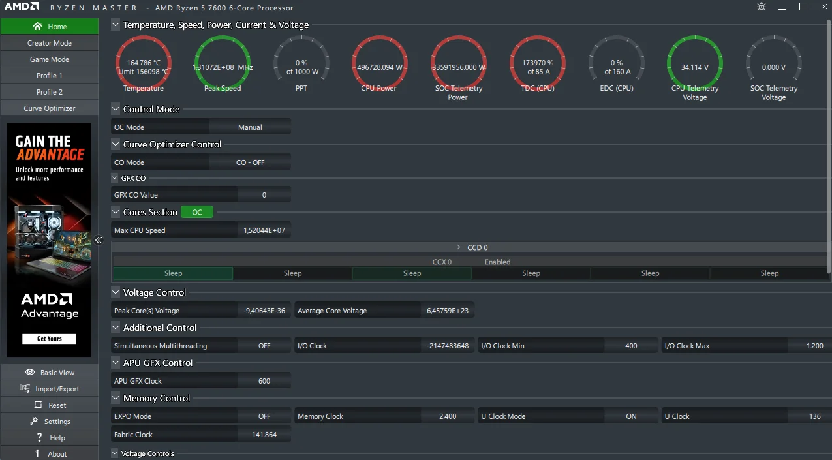Toggle Simultaneous Multithreading OFF value
Screen dimensions: 832x460
(264, 346)
